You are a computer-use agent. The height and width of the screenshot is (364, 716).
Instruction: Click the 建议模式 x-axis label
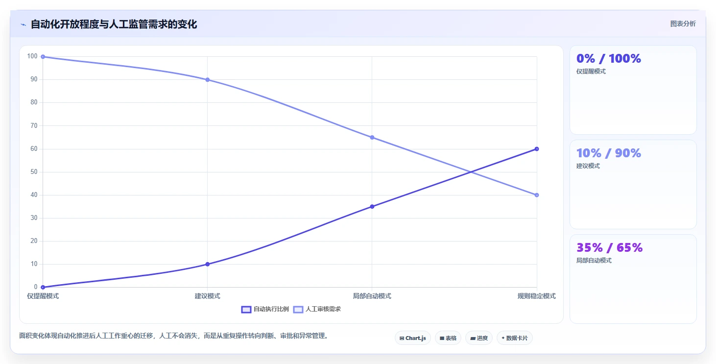207,296
